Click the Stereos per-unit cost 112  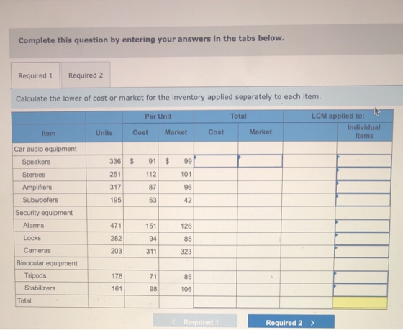pyautogui.click(x=151, y=175)
